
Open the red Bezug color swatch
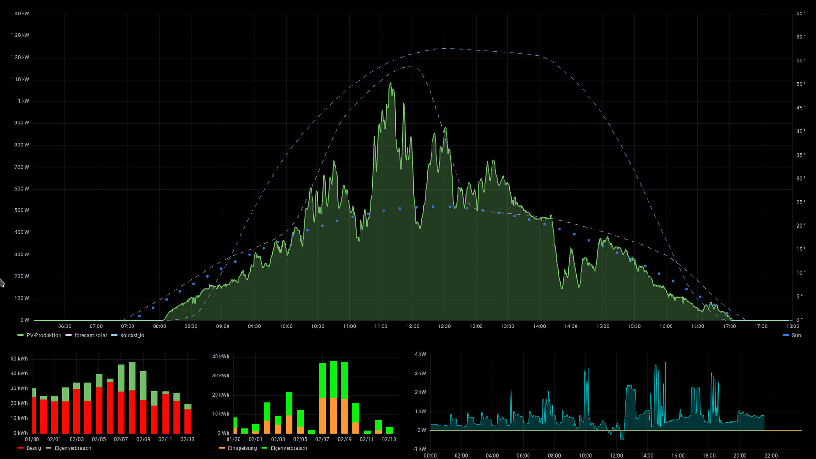click(20, 448)
